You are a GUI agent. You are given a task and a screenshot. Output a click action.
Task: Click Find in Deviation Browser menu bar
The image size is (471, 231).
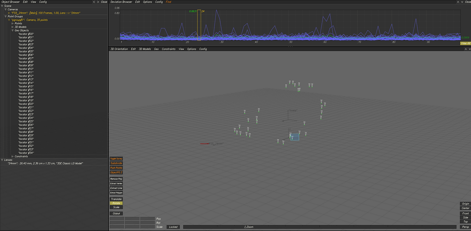[x=168, y=2]
